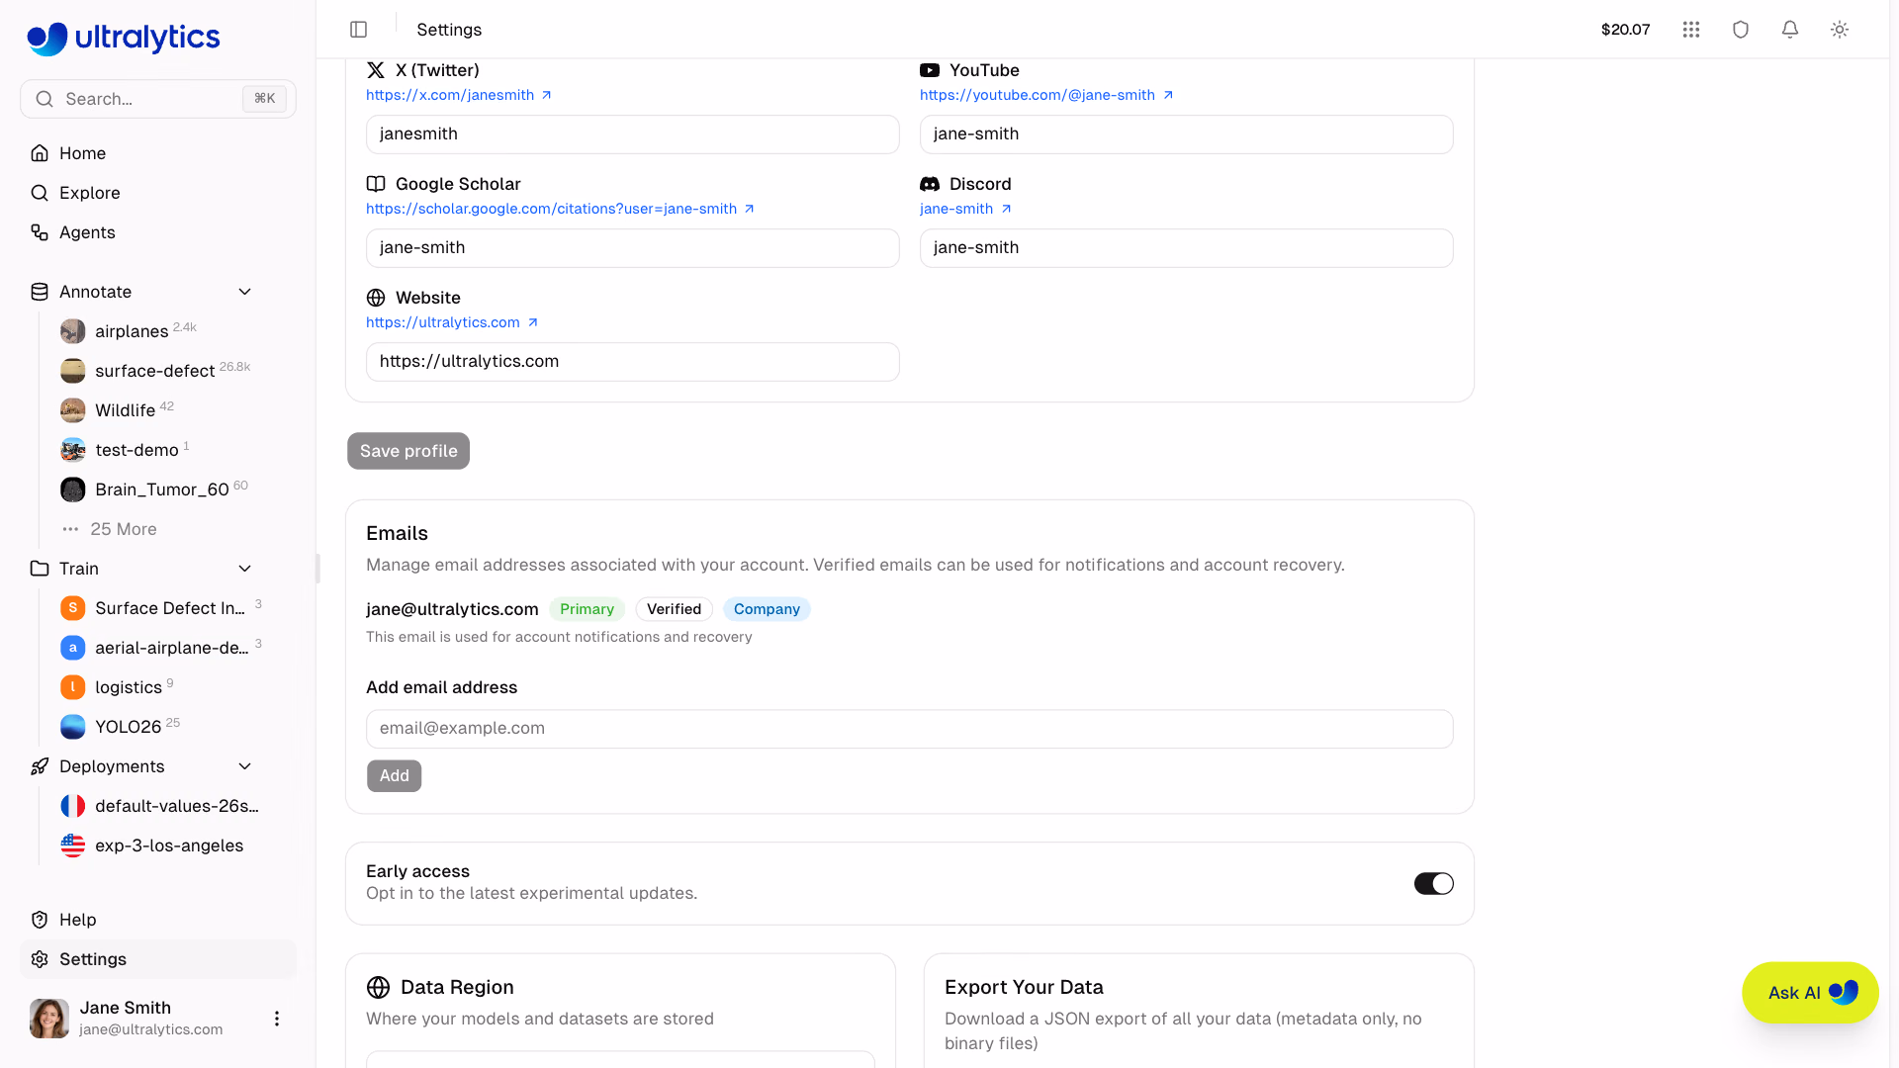Click the $20.07 balance
The width and height of the screenshot is (1899, 1068).
1625,30
